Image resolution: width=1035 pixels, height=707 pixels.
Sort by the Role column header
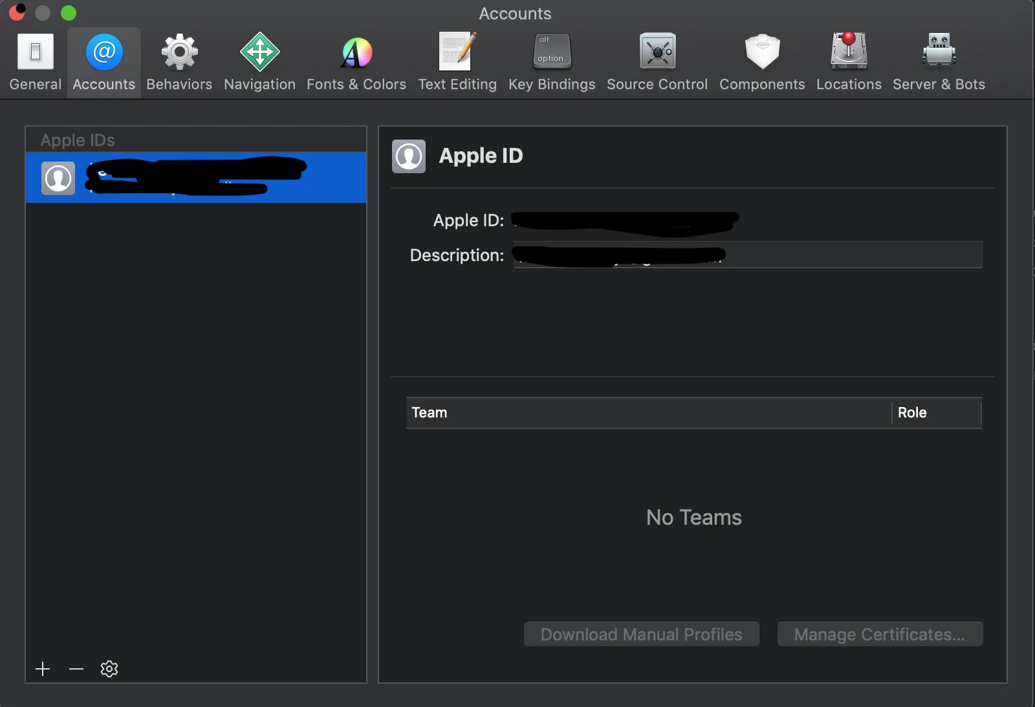tap(937, 413)
